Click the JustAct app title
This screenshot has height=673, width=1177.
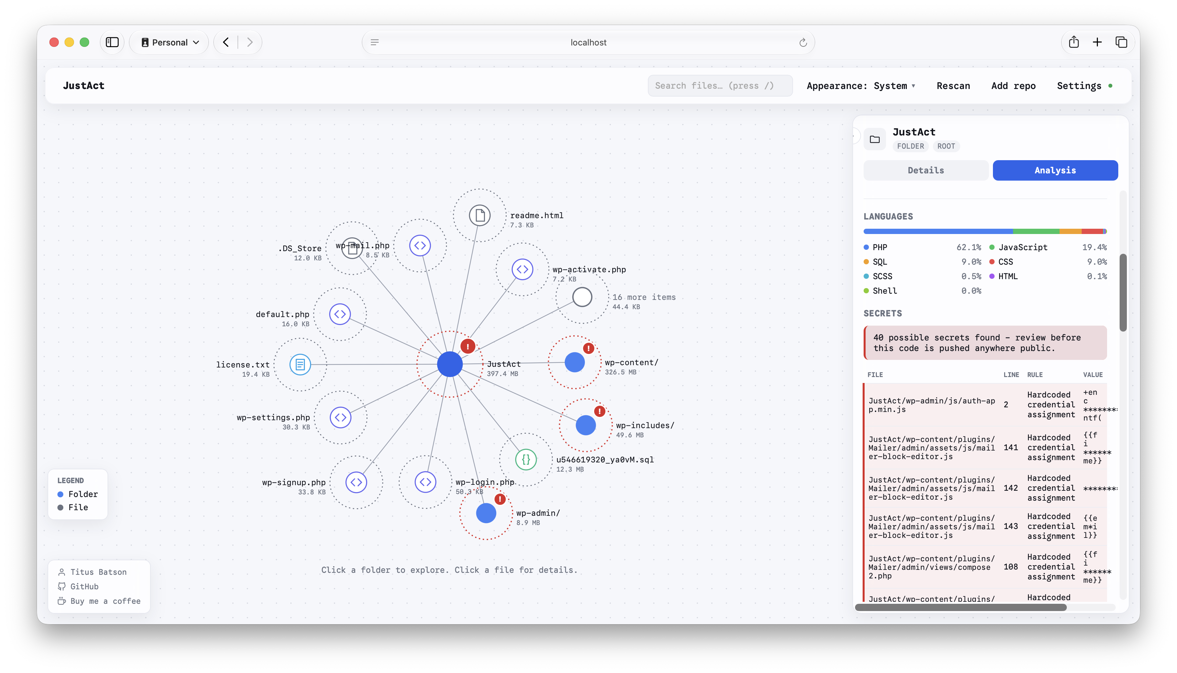[84, 86]
